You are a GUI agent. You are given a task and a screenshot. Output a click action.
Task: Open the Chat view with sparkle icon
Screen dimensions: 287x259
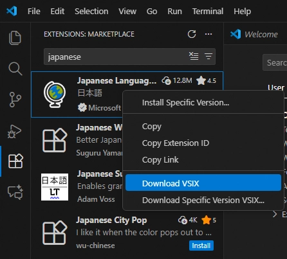(15, 192)
